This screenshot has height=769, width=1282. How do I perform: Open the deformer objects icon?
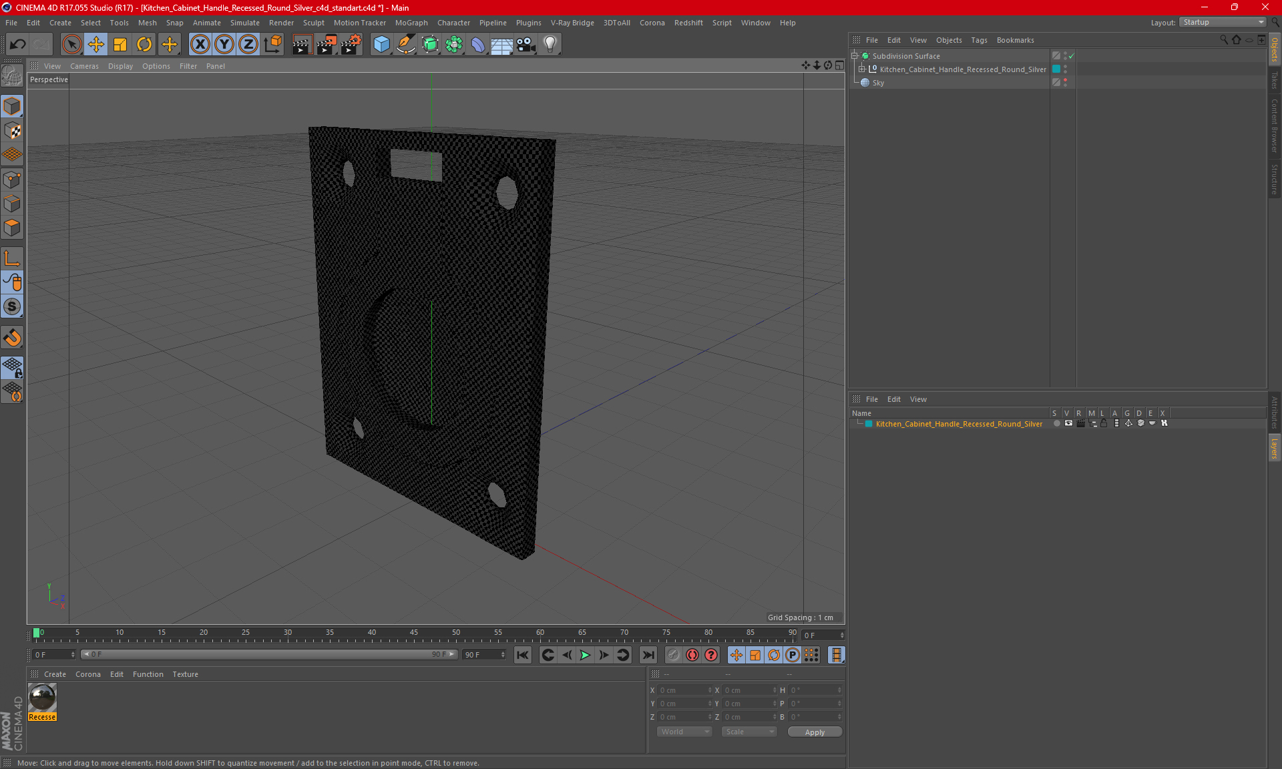pos(478,45)
